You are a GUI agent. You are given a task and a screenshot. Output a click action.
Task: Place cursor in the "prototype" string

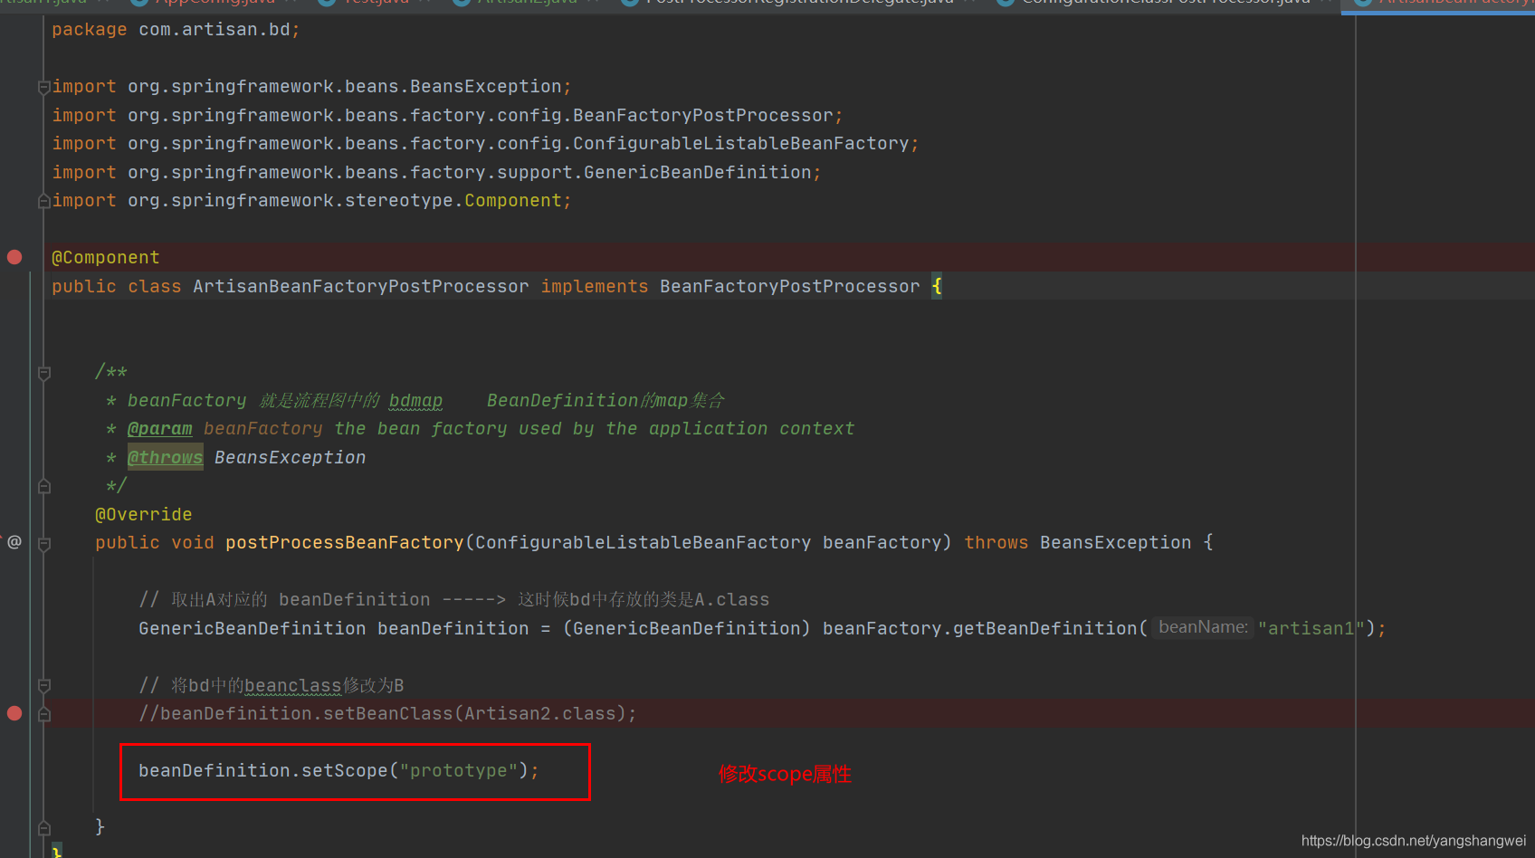pyautogui.click(x=459, y=771)
